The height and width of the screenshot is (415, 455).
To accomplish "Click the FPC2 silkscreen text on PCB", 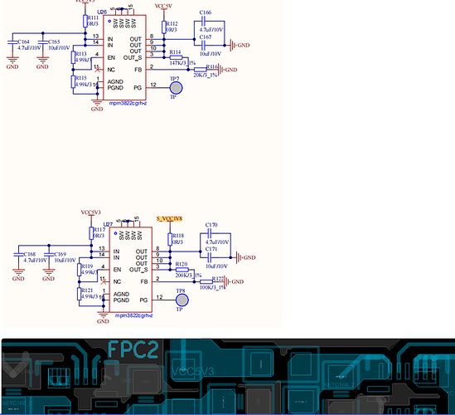I will point(133,349).
